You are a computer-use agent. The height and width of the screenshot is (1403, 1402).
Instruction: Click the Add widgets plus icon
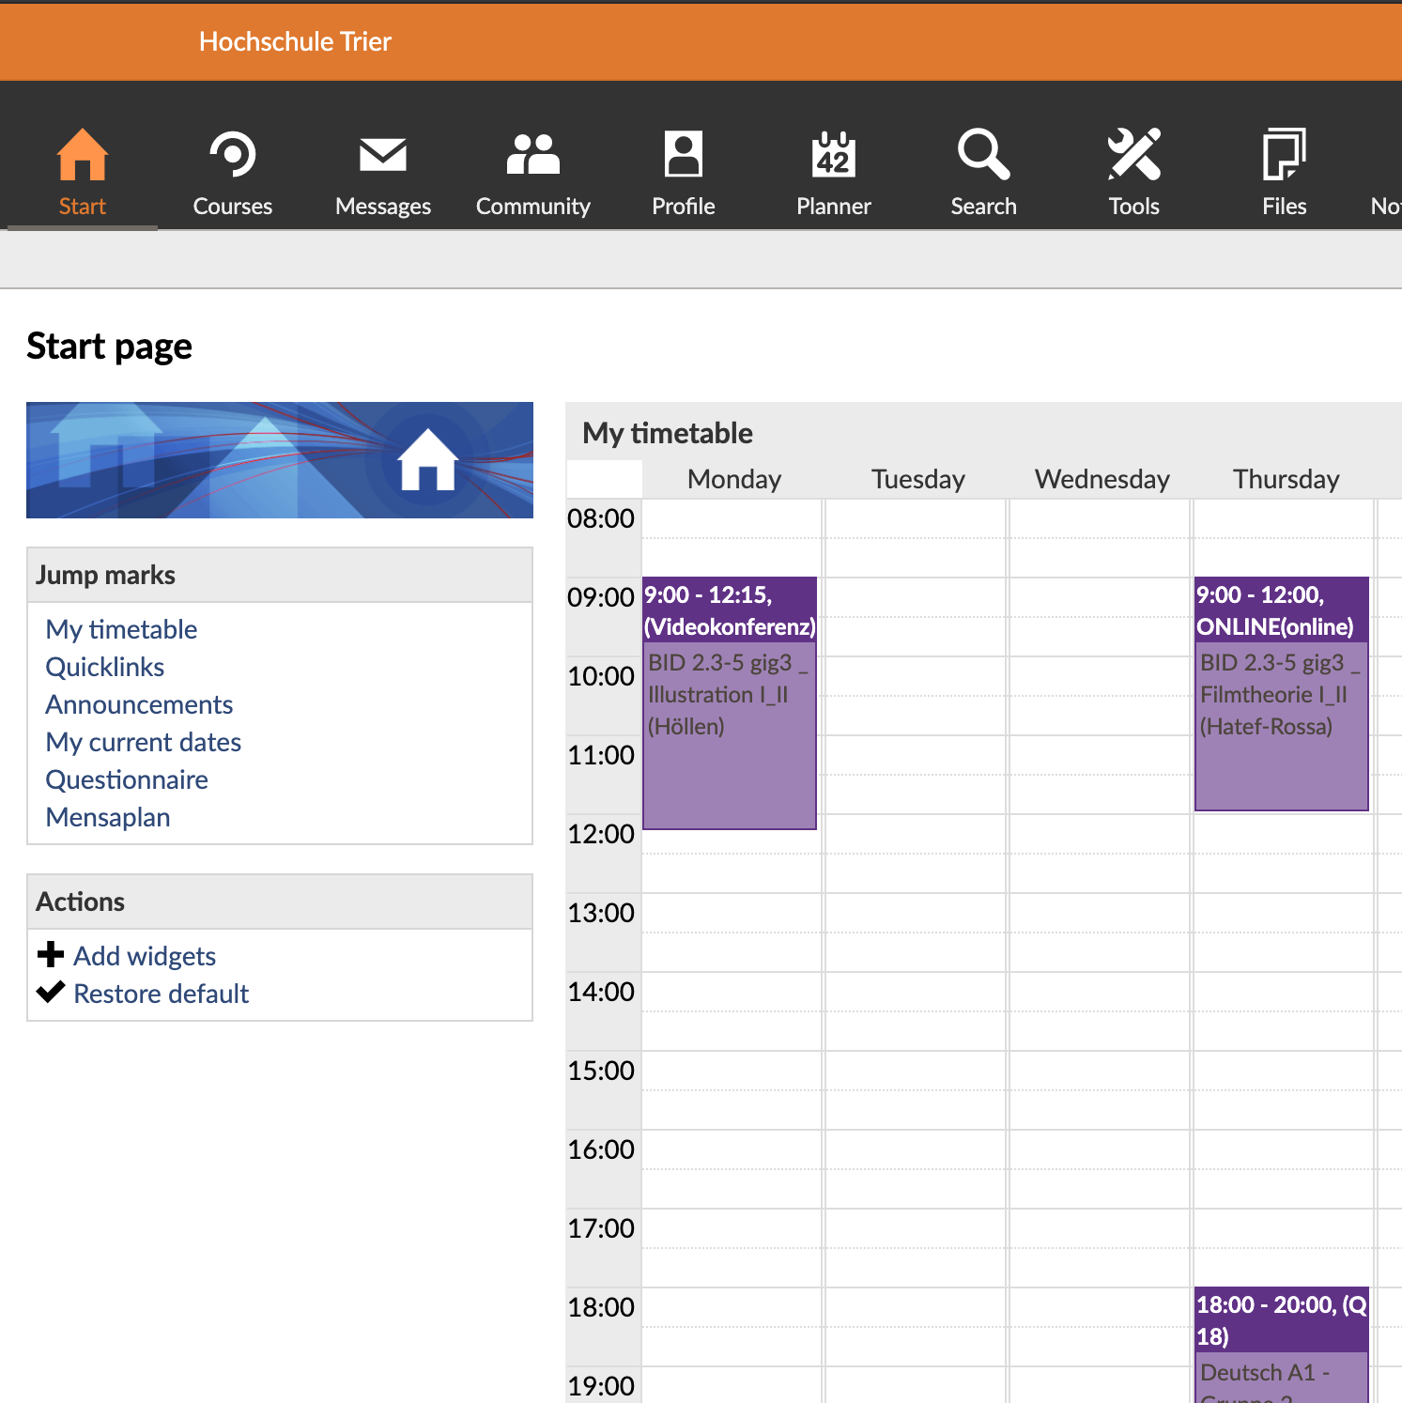point(51,955)
